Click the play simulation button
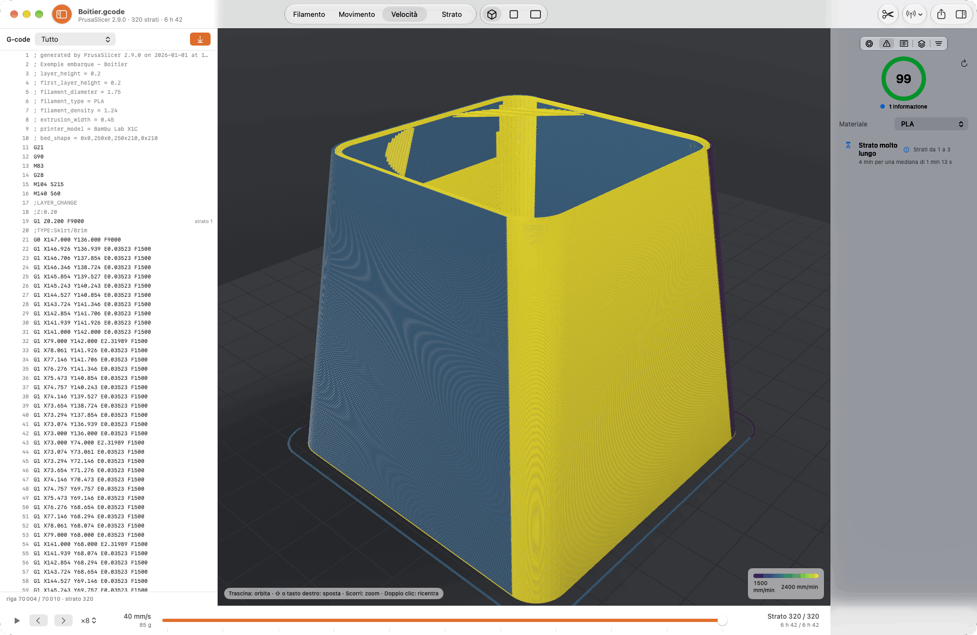 point(17,620)
